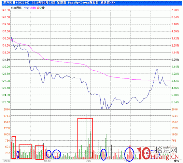Click the 140.50 price axis label
183x163 pixels.
click(x=6, y=17)
